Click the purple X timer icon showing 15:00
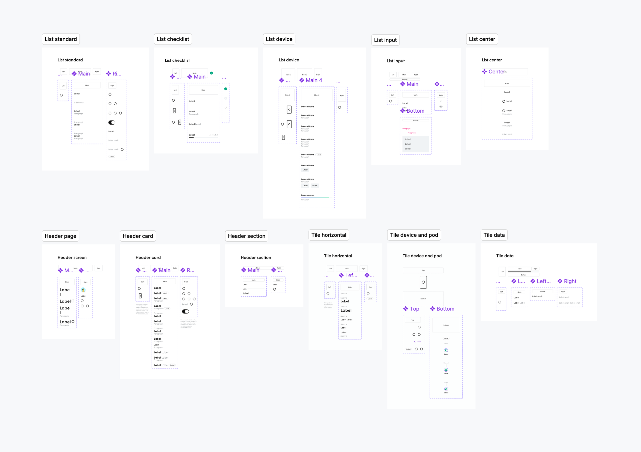The height and width of the screenshot is (452, 641). [x=415, y=342]
